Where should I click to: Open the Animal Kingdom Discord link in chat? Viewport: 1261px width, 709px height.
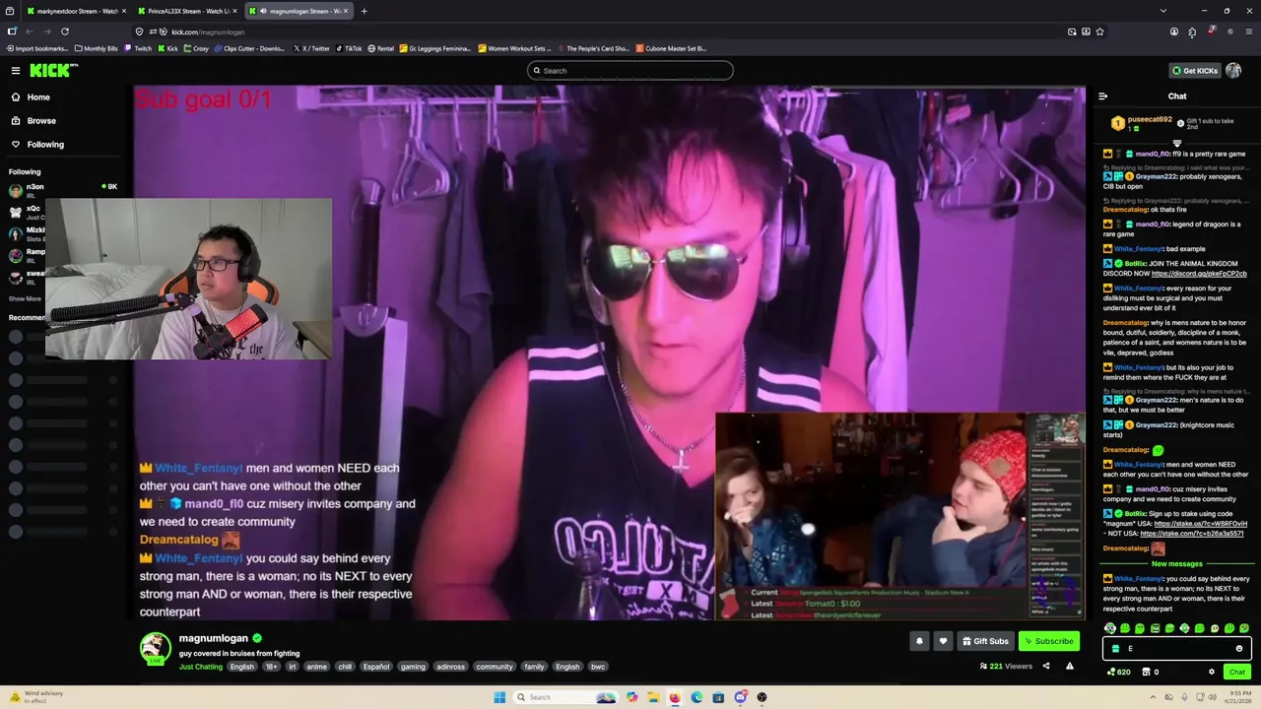point(1199,274)
